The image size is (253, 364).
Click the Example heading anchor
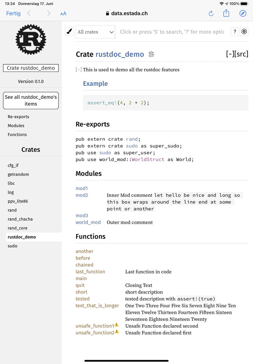(95, 84)
